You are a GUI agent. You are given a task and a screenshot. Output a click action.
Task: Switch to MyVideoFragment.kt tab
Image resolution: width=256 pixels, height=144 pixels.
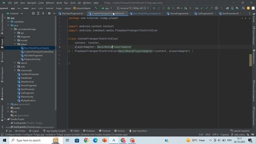tap(72, 14)
